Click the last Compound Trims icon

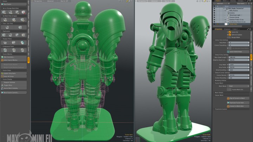point(22,50)
